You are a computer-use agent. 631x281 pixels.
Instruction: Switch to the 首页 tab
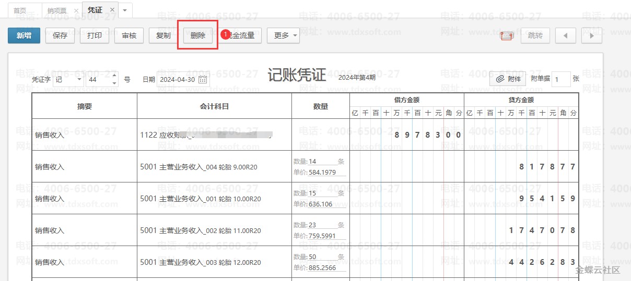20,10
